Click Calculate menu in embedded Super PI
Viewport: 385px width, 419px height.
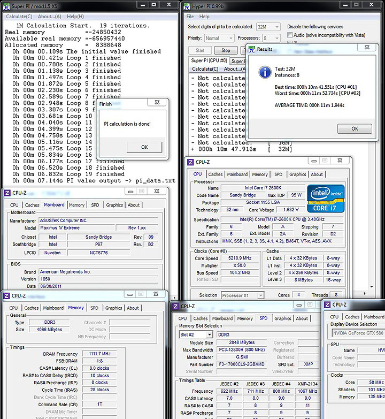[x=205, y=69]
